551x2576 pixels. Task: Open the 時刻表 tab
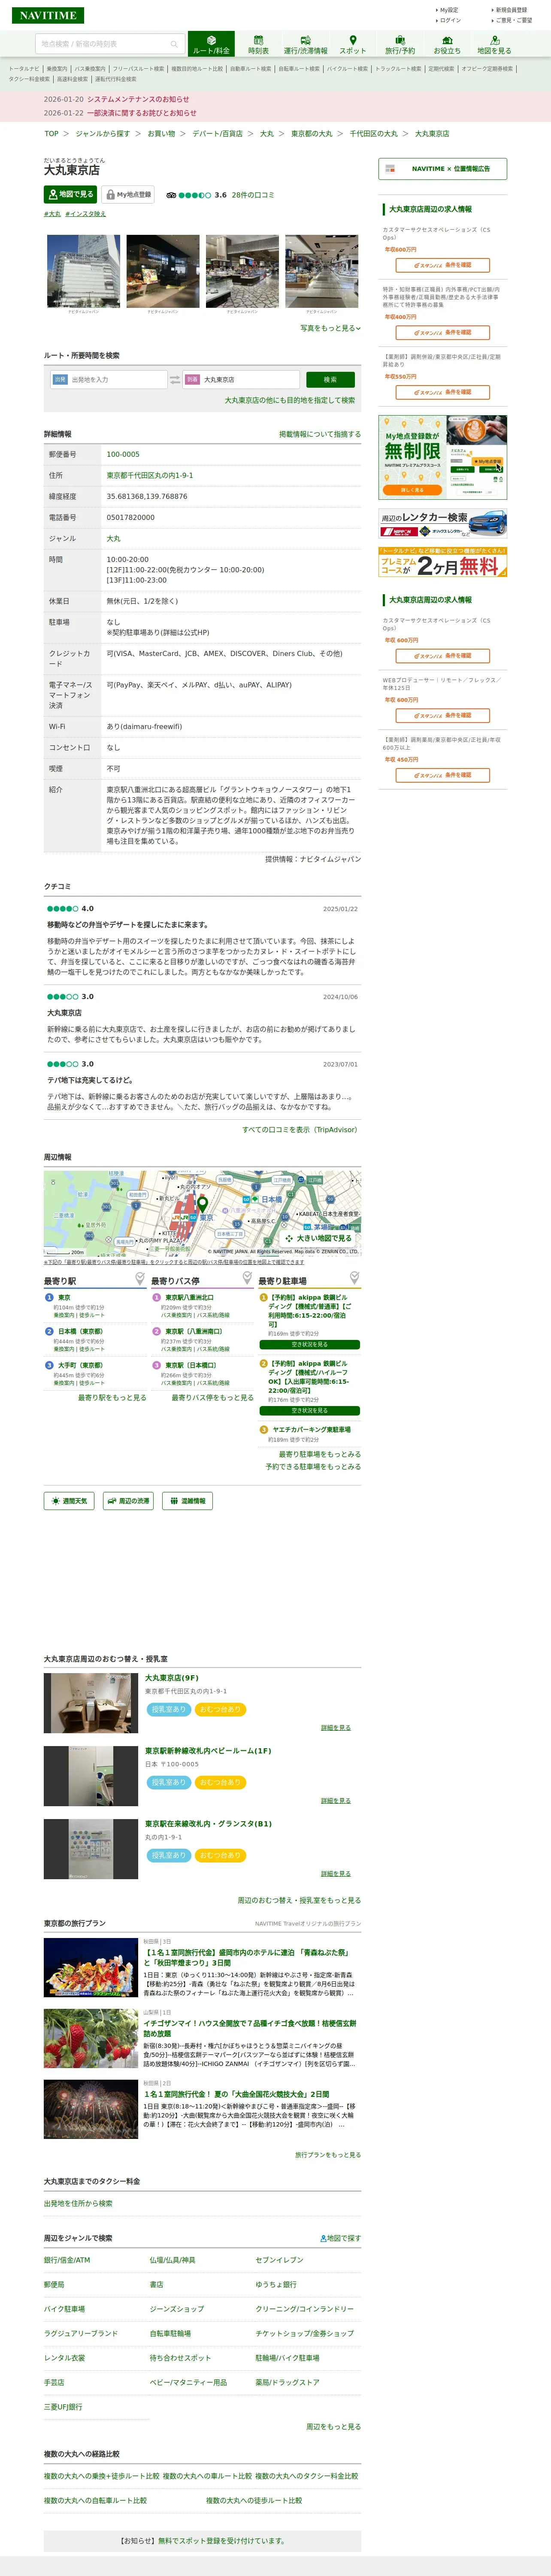point(258,44)
